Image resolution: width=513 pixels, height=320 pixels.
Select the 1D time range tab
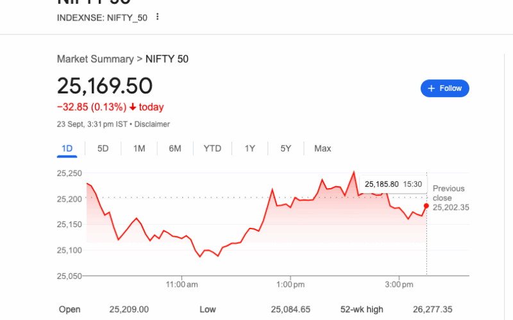67,148
